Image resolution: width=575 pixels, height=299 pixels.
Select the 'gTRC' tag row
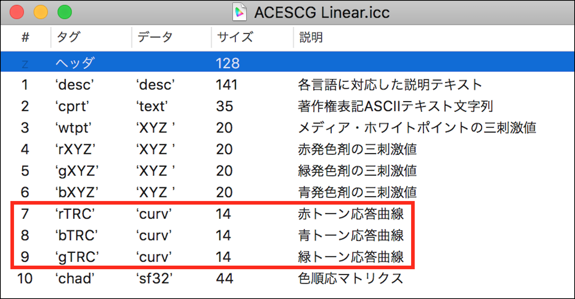coord(77,257)
